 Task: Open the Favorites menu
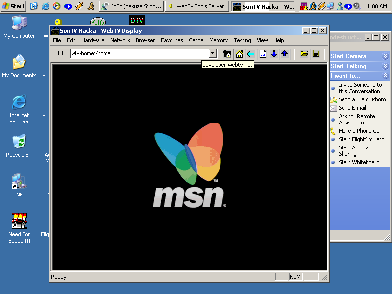point(172,40)
